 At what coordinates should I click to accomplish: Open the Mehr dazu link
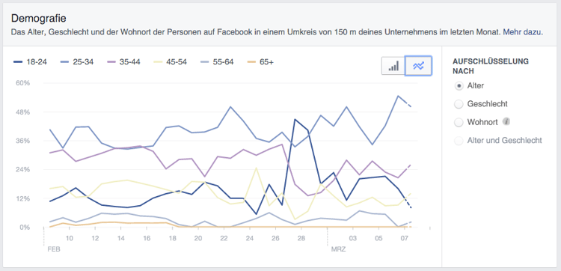tap(523, 32)
